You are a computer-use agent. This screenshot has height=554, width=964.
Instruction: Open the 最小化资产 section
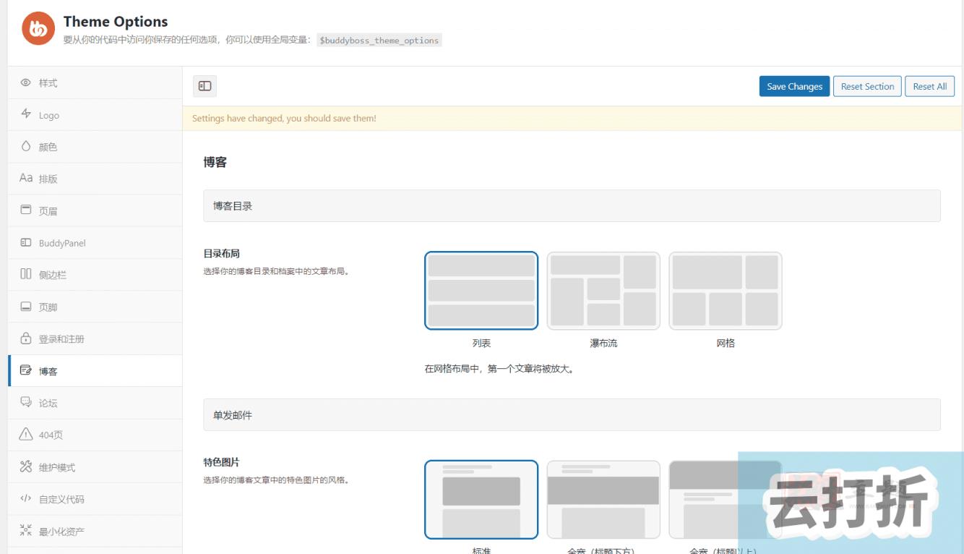click(x=95, y=531)
